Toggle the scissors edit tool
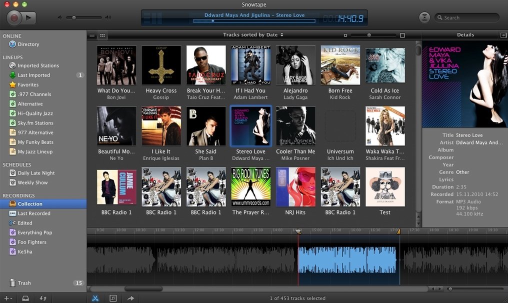The image size is (508, 303). click(95, 298)
